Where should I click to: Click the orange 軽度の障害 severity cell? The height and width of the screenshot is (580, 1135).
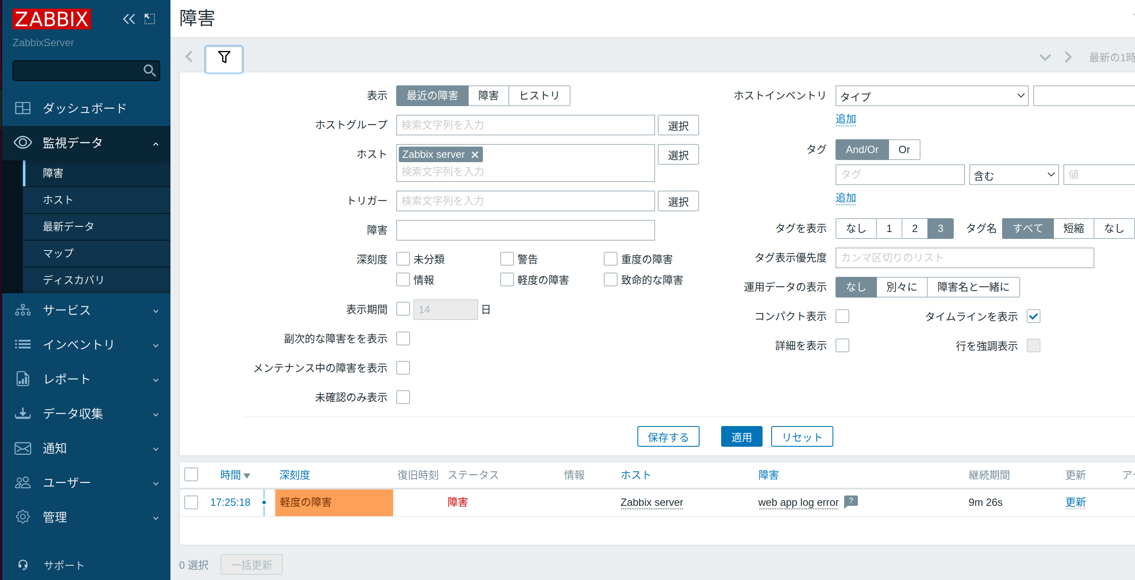[x=334, y=502]
